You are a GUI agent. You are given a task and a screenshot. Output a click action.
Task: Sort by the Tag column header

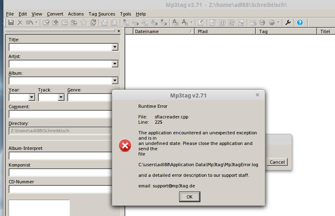coord(286,31)
